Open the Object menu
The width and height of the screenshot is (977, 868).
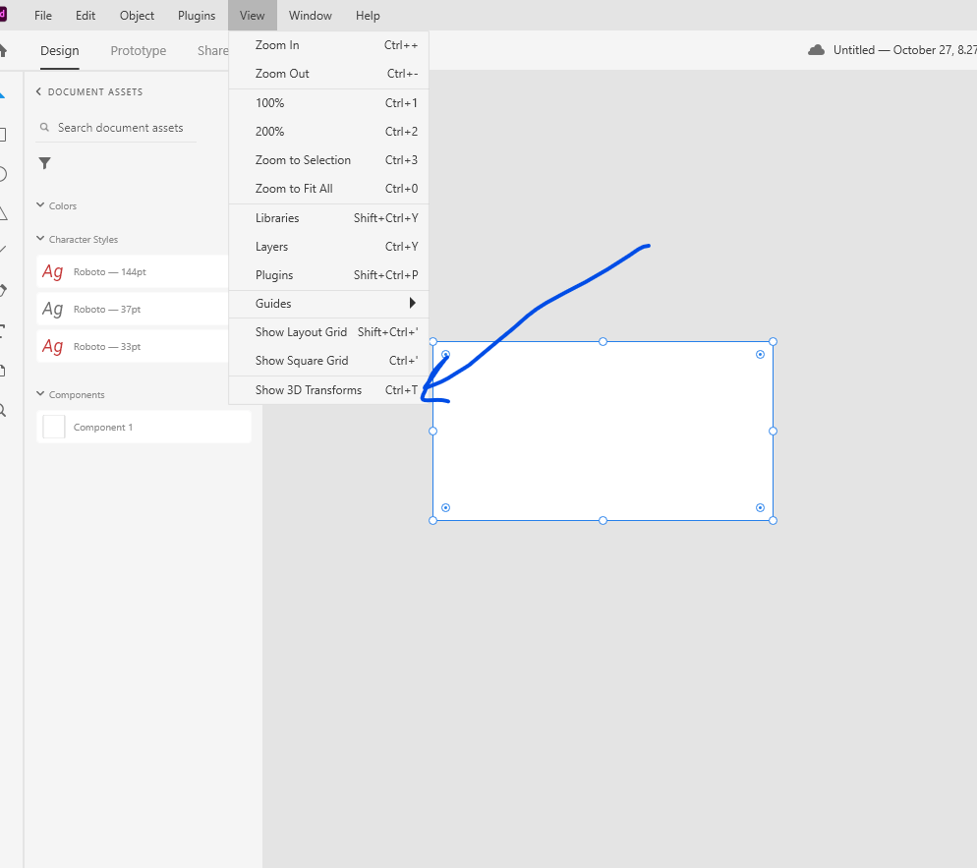[x=137, y=16]
